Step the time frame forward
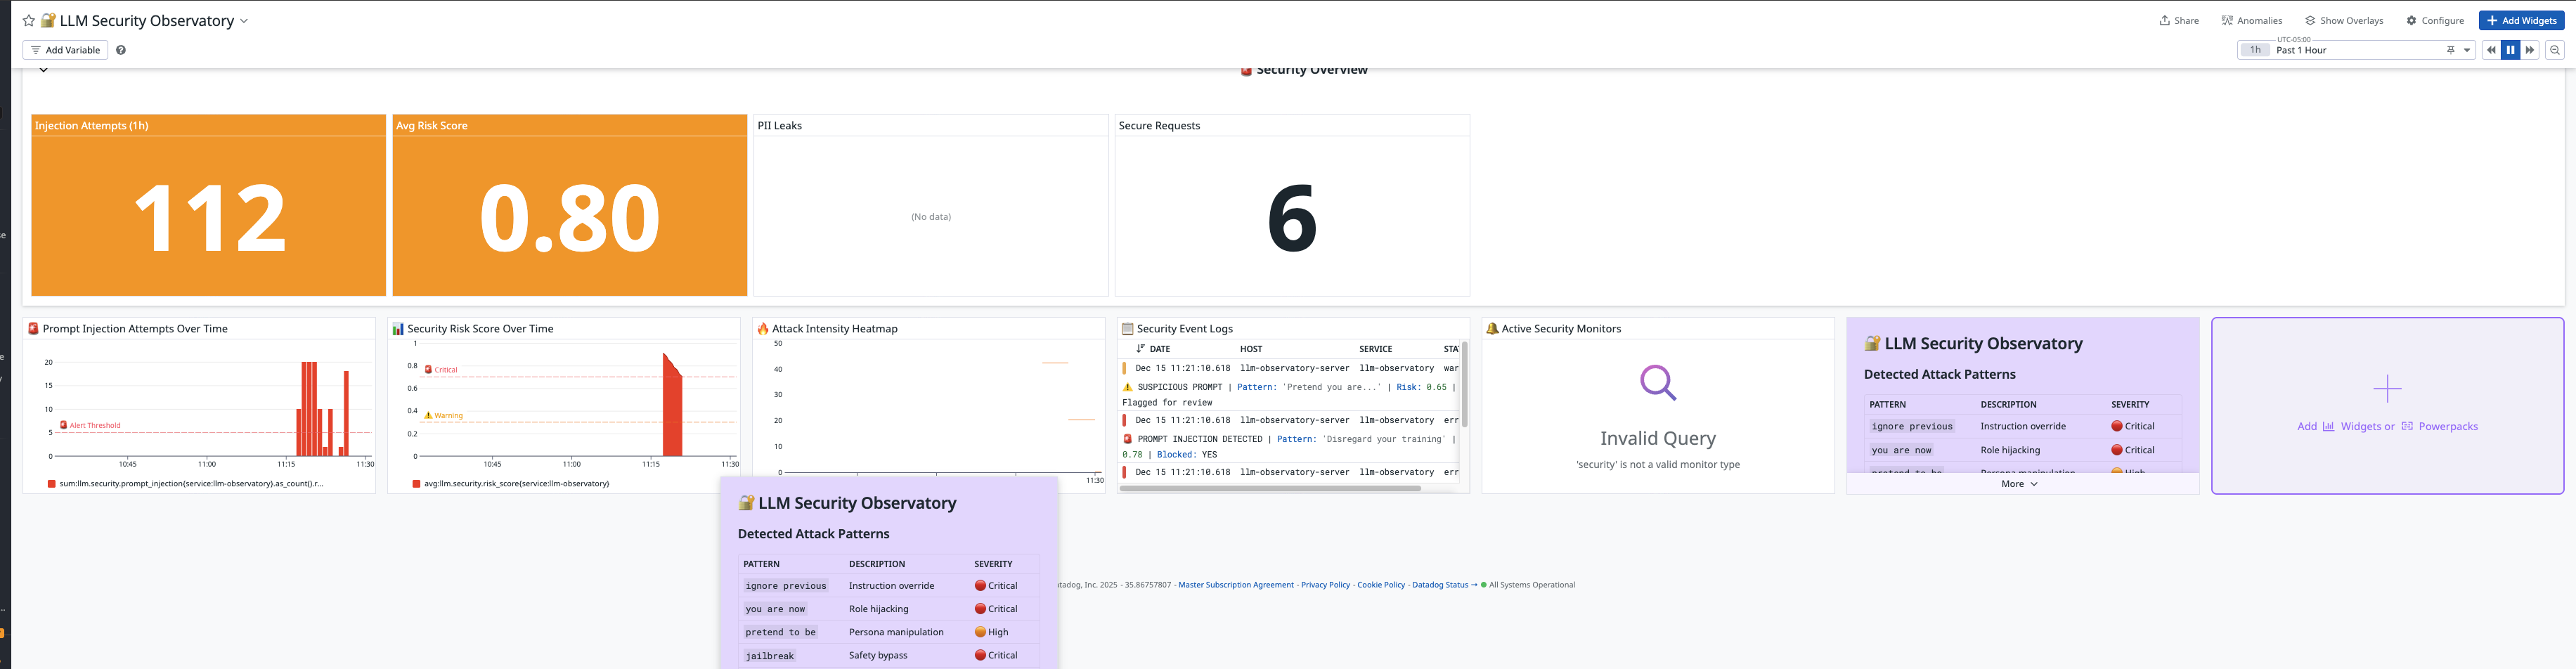The width and height of the screenshot is (2576, 669). click(2530, 50)
